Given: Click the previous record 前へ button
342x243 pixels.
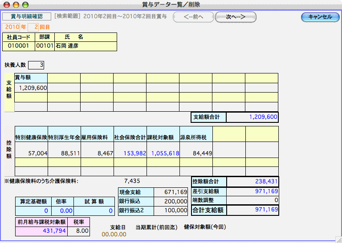Looking at the screenshot, I should pos(193,17).
